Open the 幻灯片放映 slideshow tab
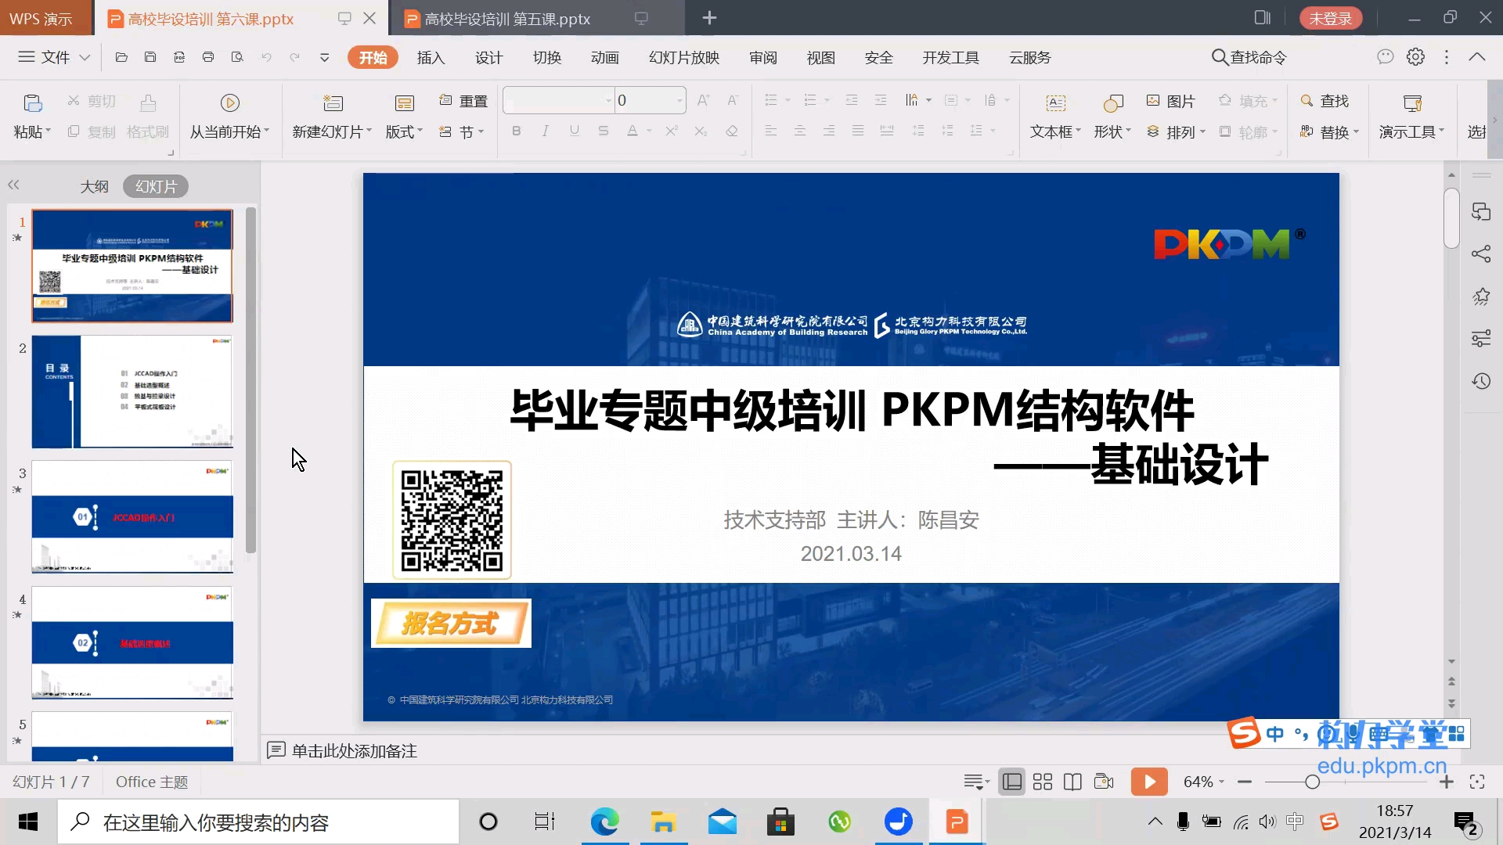 click(x=684, y=57)
